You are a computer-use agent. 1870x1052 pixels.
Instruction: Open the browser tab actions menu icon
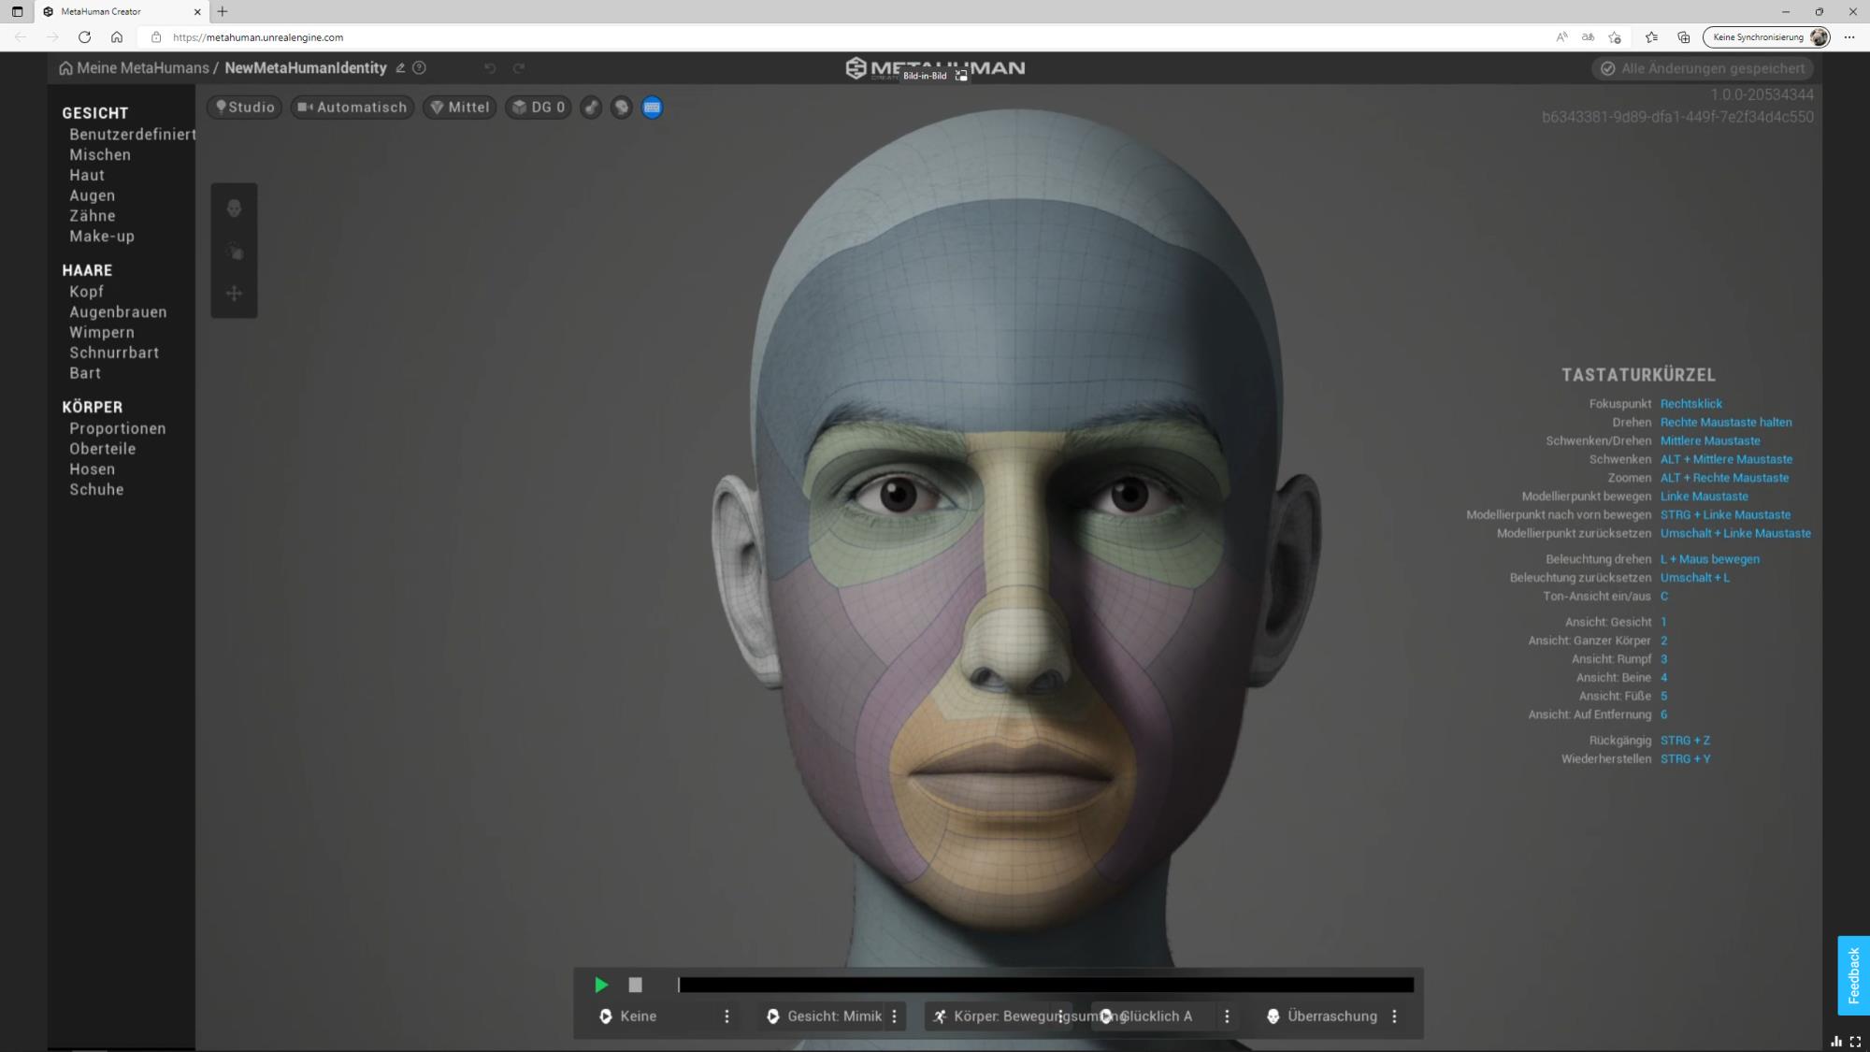click(x=17, y=12)
